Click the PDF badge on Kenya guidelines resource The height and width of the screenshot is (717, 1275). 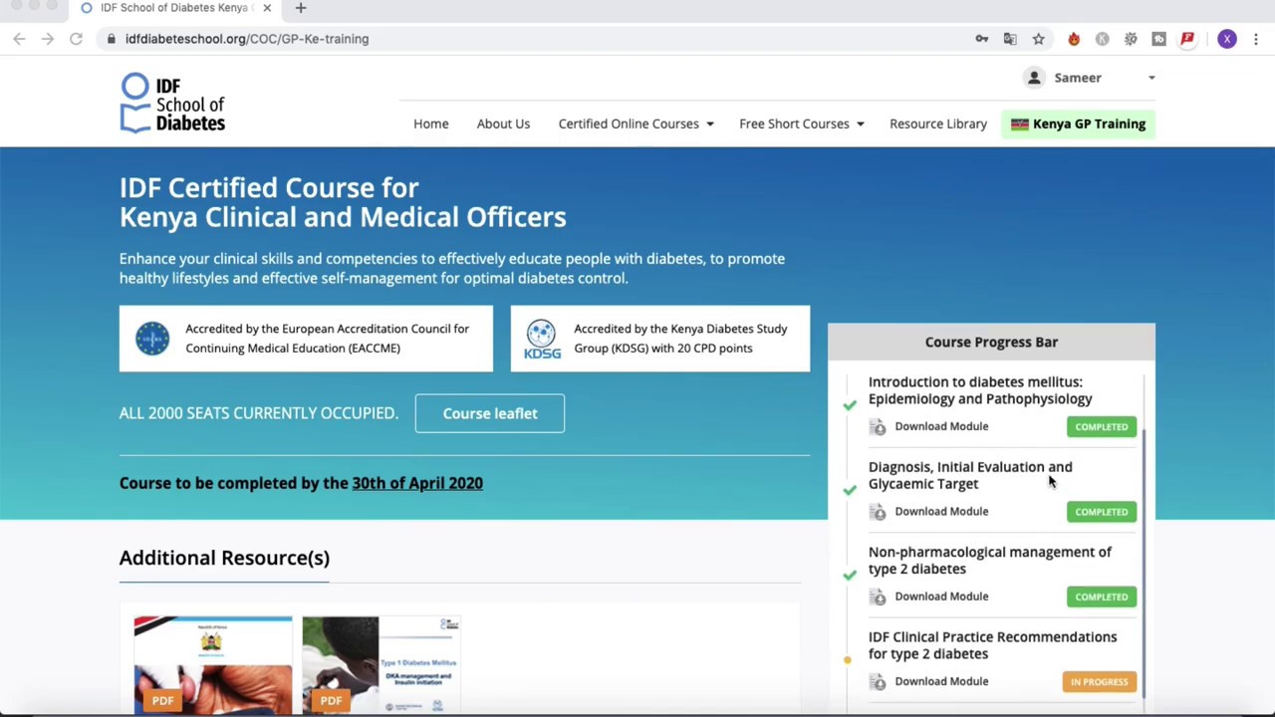click(x=162, y=701)
